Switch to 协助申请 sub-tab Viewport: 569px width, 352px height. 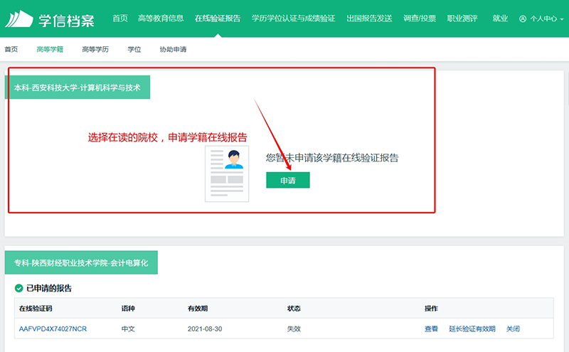click(173, 49)
